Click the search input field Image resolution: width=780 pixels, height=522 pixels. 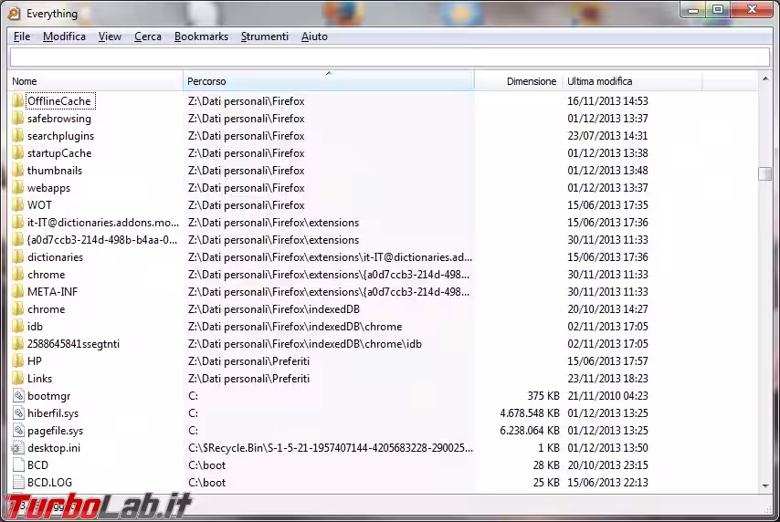pyautogui.click(x=389, y=57)
